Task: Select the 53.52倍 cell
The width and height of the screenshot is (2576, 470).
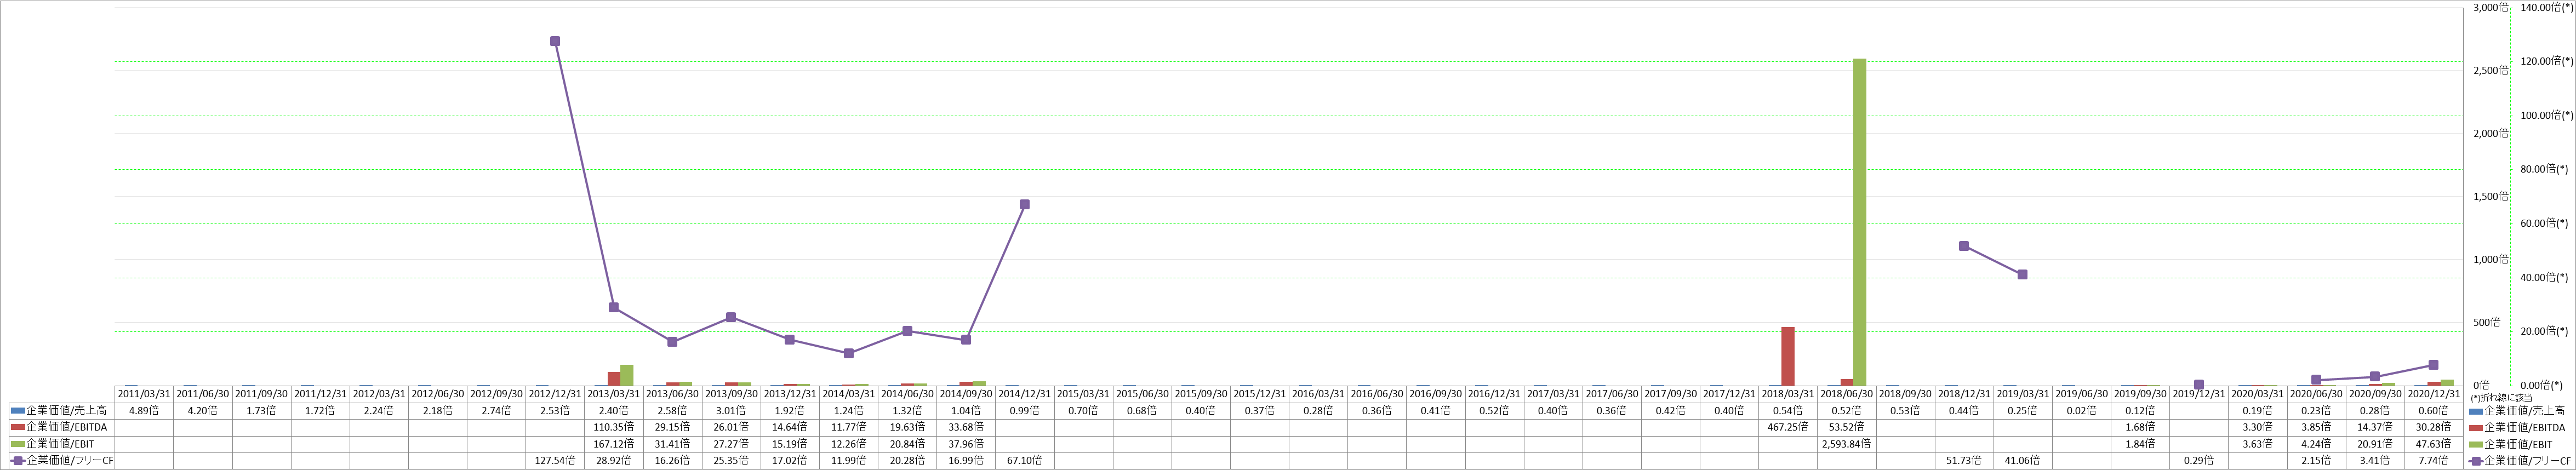Action: coord(1847,427)
